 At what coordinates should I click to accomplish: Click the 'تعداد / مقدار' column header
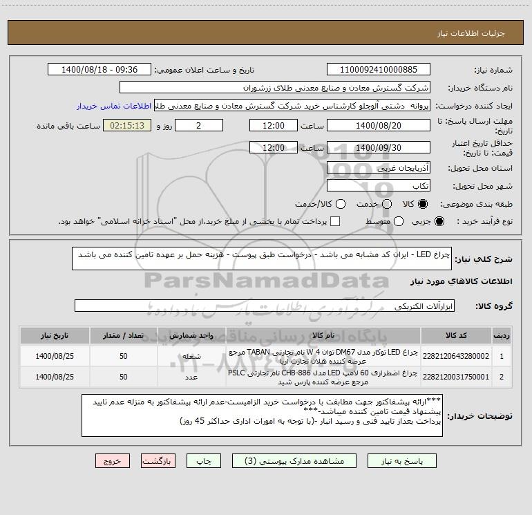123,335
